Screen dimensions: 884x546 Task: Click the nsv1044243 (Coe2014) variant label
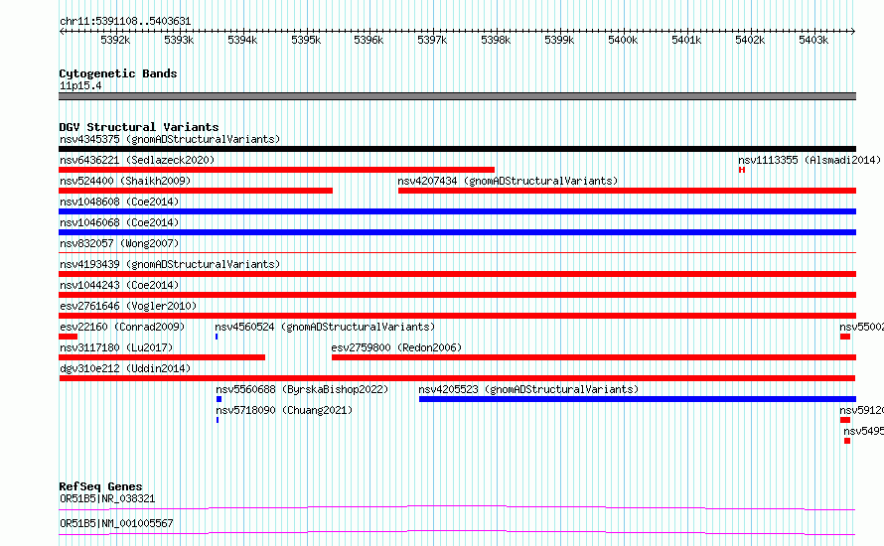tap(119, 285)
